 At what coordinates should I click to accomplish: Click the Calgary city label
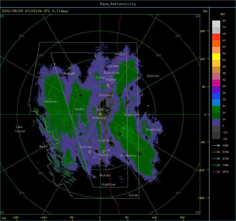point(102,155)
